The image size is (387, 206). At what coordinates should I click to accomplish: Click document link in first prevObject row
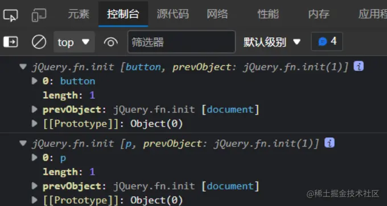[x=230, y=110]
